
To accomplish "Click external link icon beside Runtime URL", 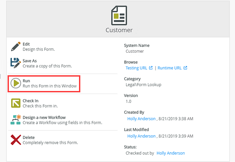I will 185,68.
